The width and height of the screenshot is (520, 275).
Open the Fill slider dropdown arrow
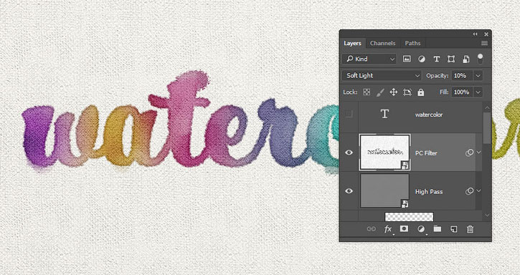click(x=478, y=92)
